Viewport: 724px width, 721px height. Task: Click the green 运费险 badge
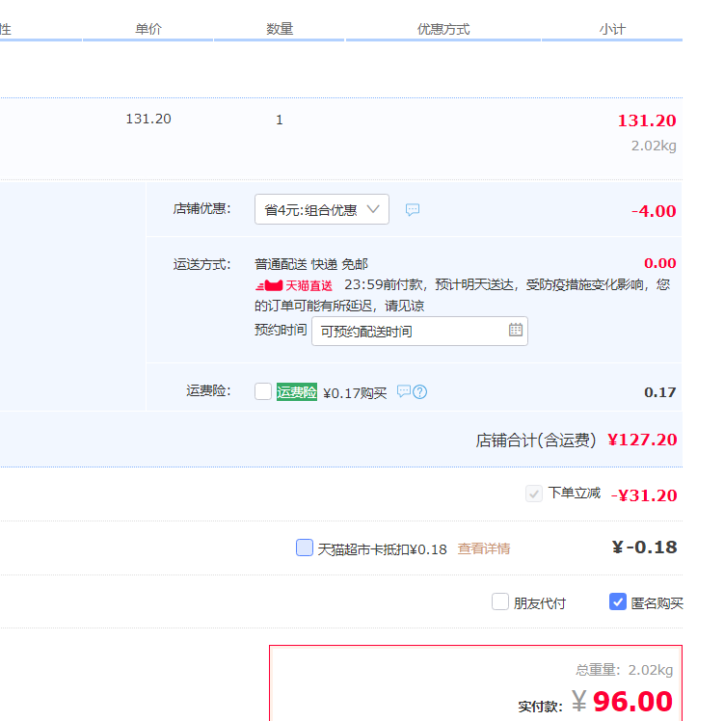[297, 392]
